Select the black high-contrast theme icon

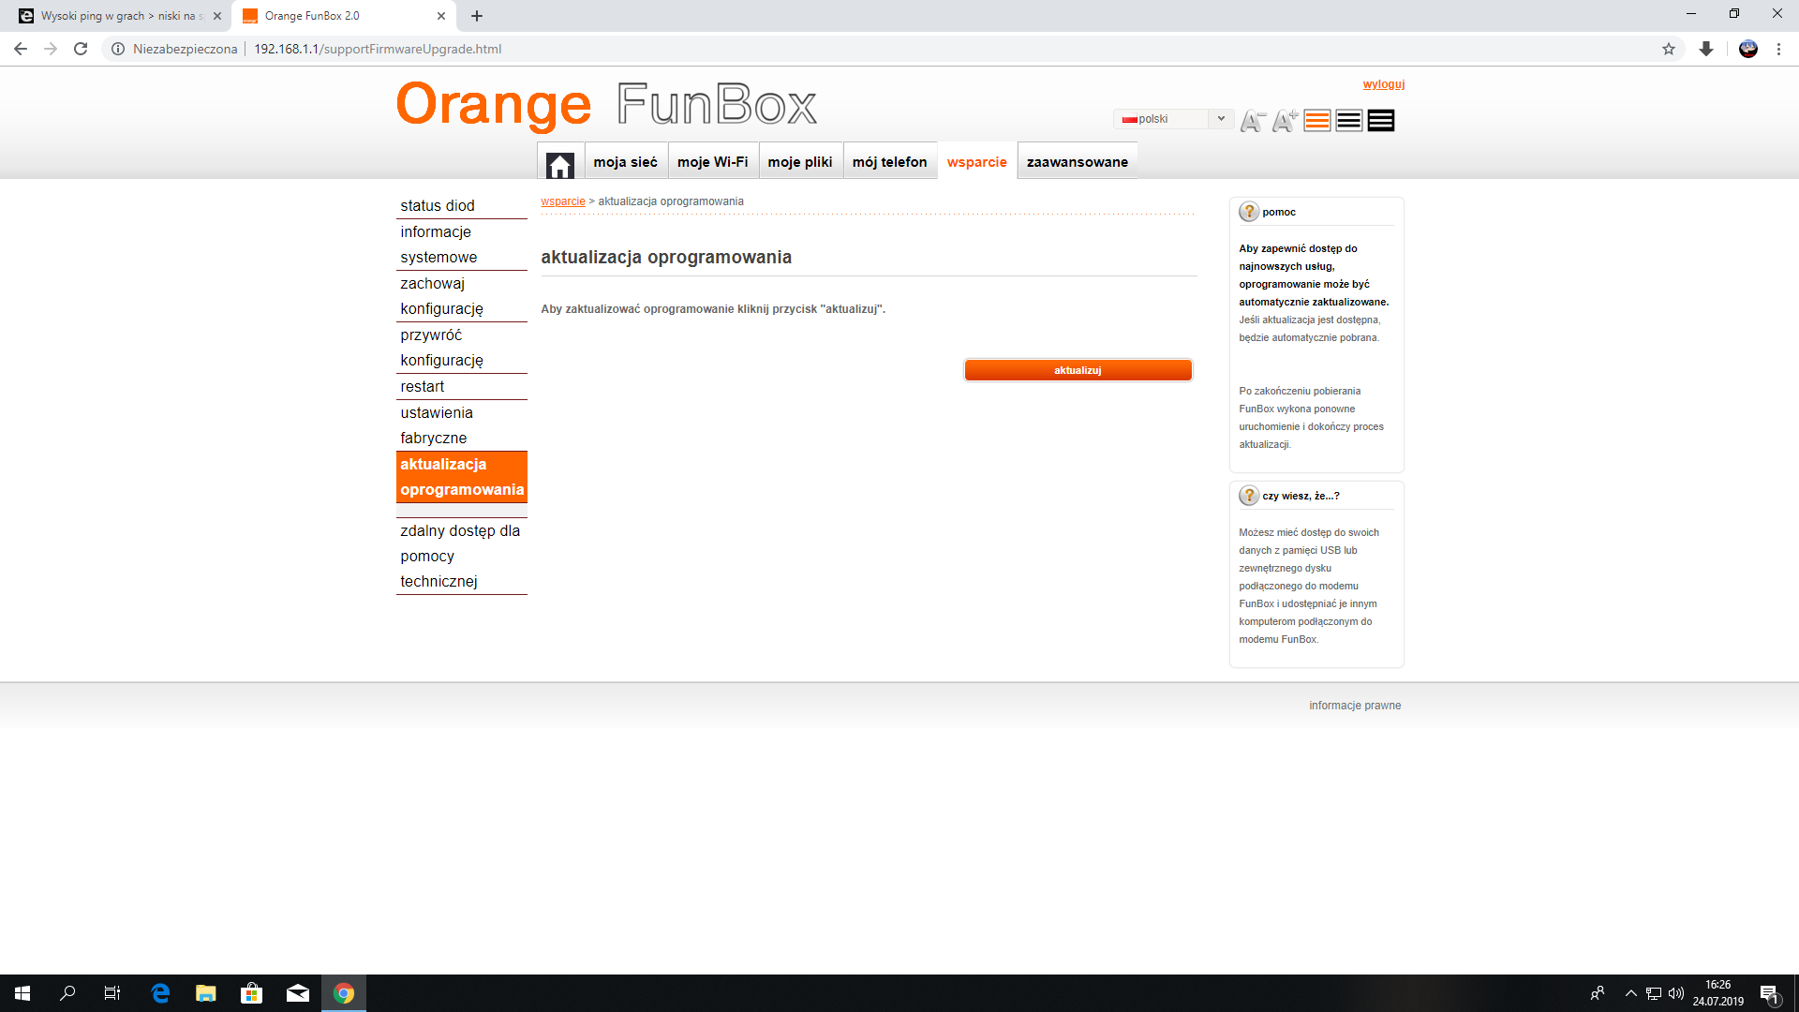[1381, 121]
